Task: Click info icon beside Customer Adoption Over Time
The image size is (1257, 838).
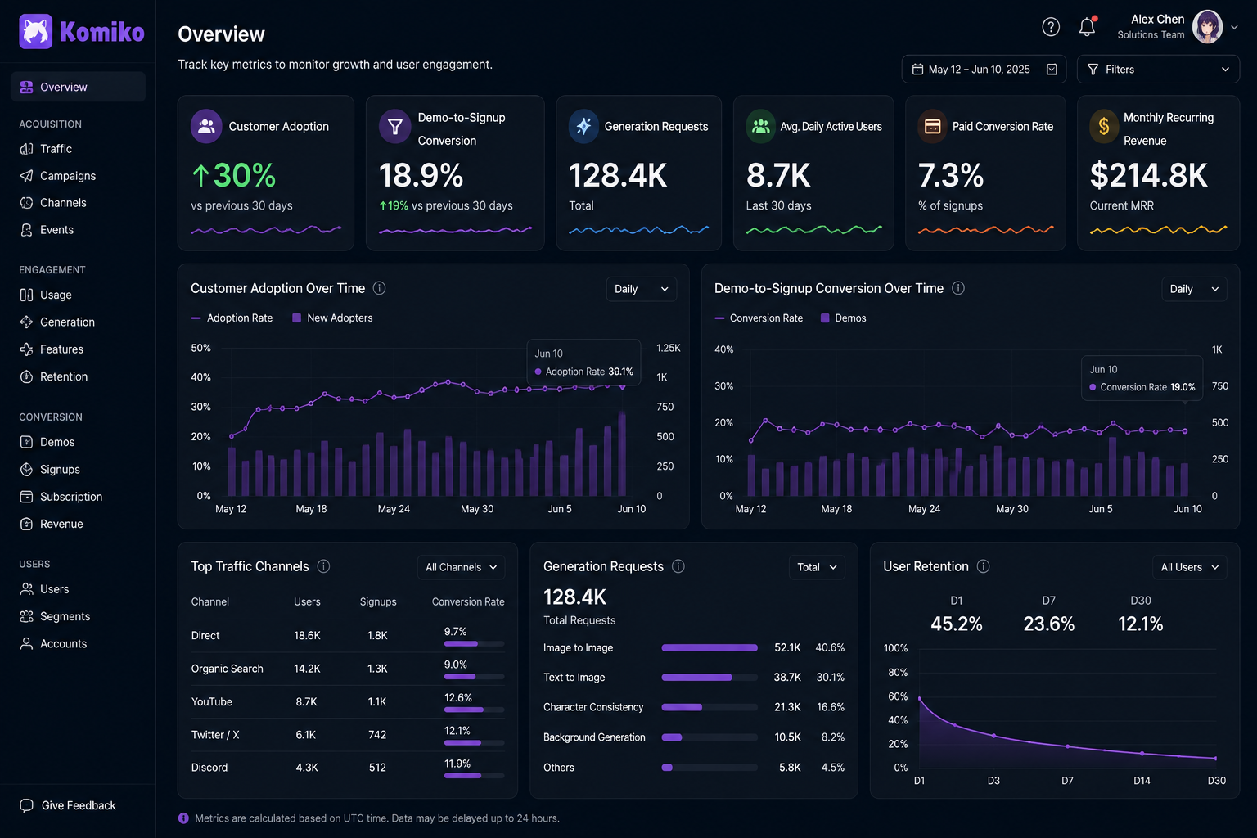Action: [x=379, y=288]
